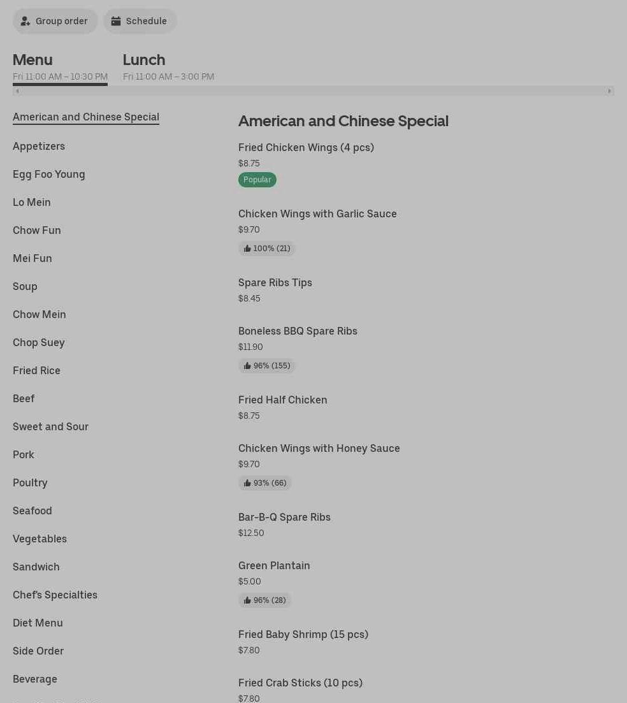The height and width of the screenshot is (703, 627).
Task: Click the Group order people icon
Action: pyautogui.click(x=25, y=21)
